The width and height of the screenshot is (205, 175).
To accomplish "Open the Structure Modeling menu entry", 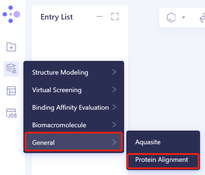I will click(x=73, y=72).
